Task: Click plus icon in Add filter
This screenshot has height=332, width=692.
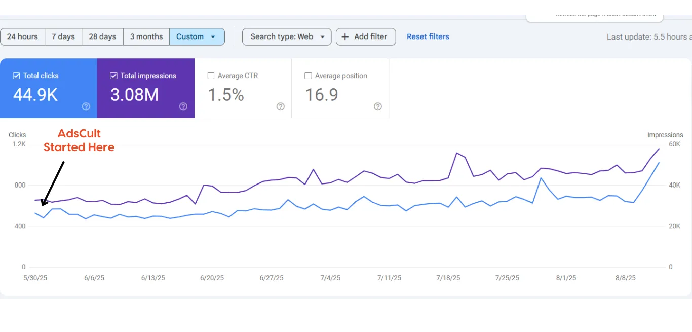Action: point(345,36)
